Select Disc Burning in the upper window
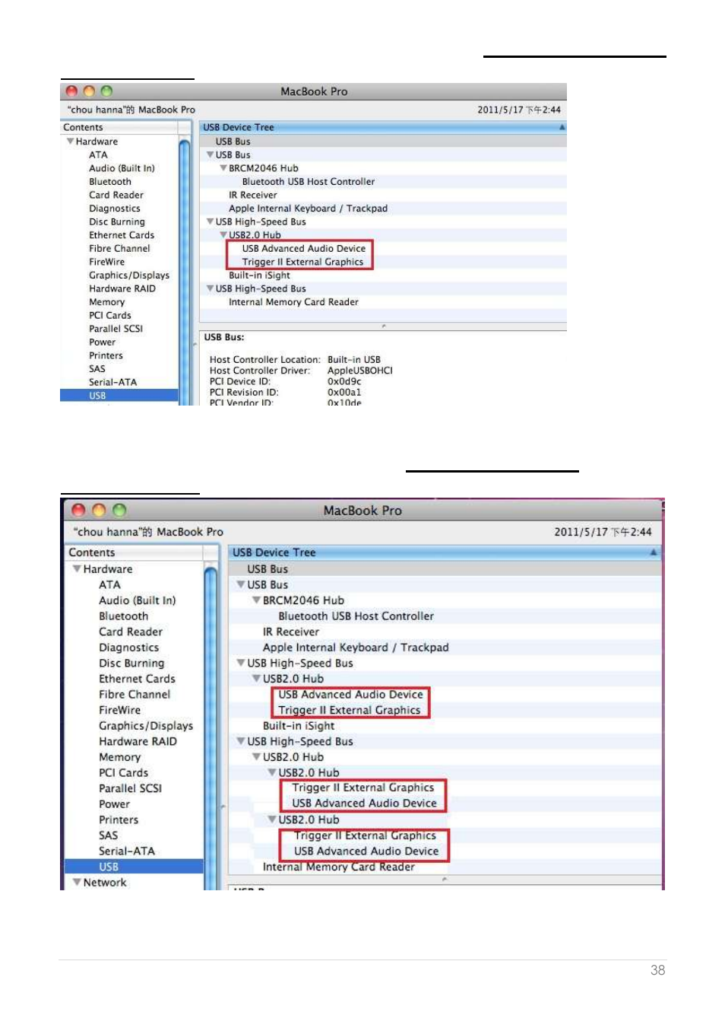 coord(117,222)
